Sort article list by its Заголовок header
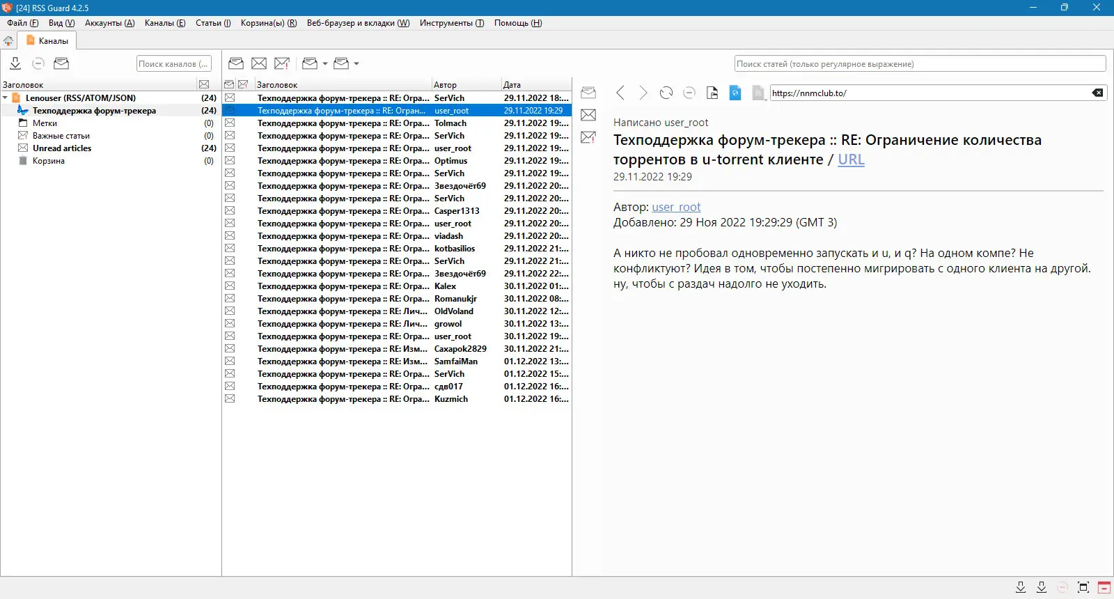The height and width of the screenshot is (599, 1114). [343, 84]
